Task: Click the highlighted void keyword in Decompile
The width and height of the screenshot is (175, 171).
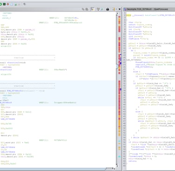Action: [129, 15]
